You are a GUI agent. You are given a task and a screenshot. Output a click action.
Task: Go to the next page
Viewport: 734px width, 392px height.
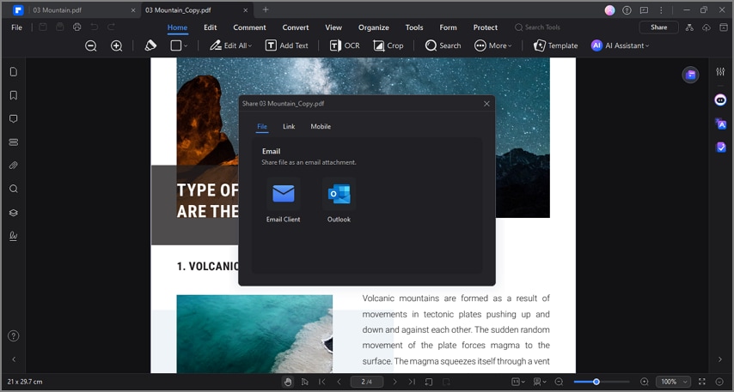(x=395, y=382)
